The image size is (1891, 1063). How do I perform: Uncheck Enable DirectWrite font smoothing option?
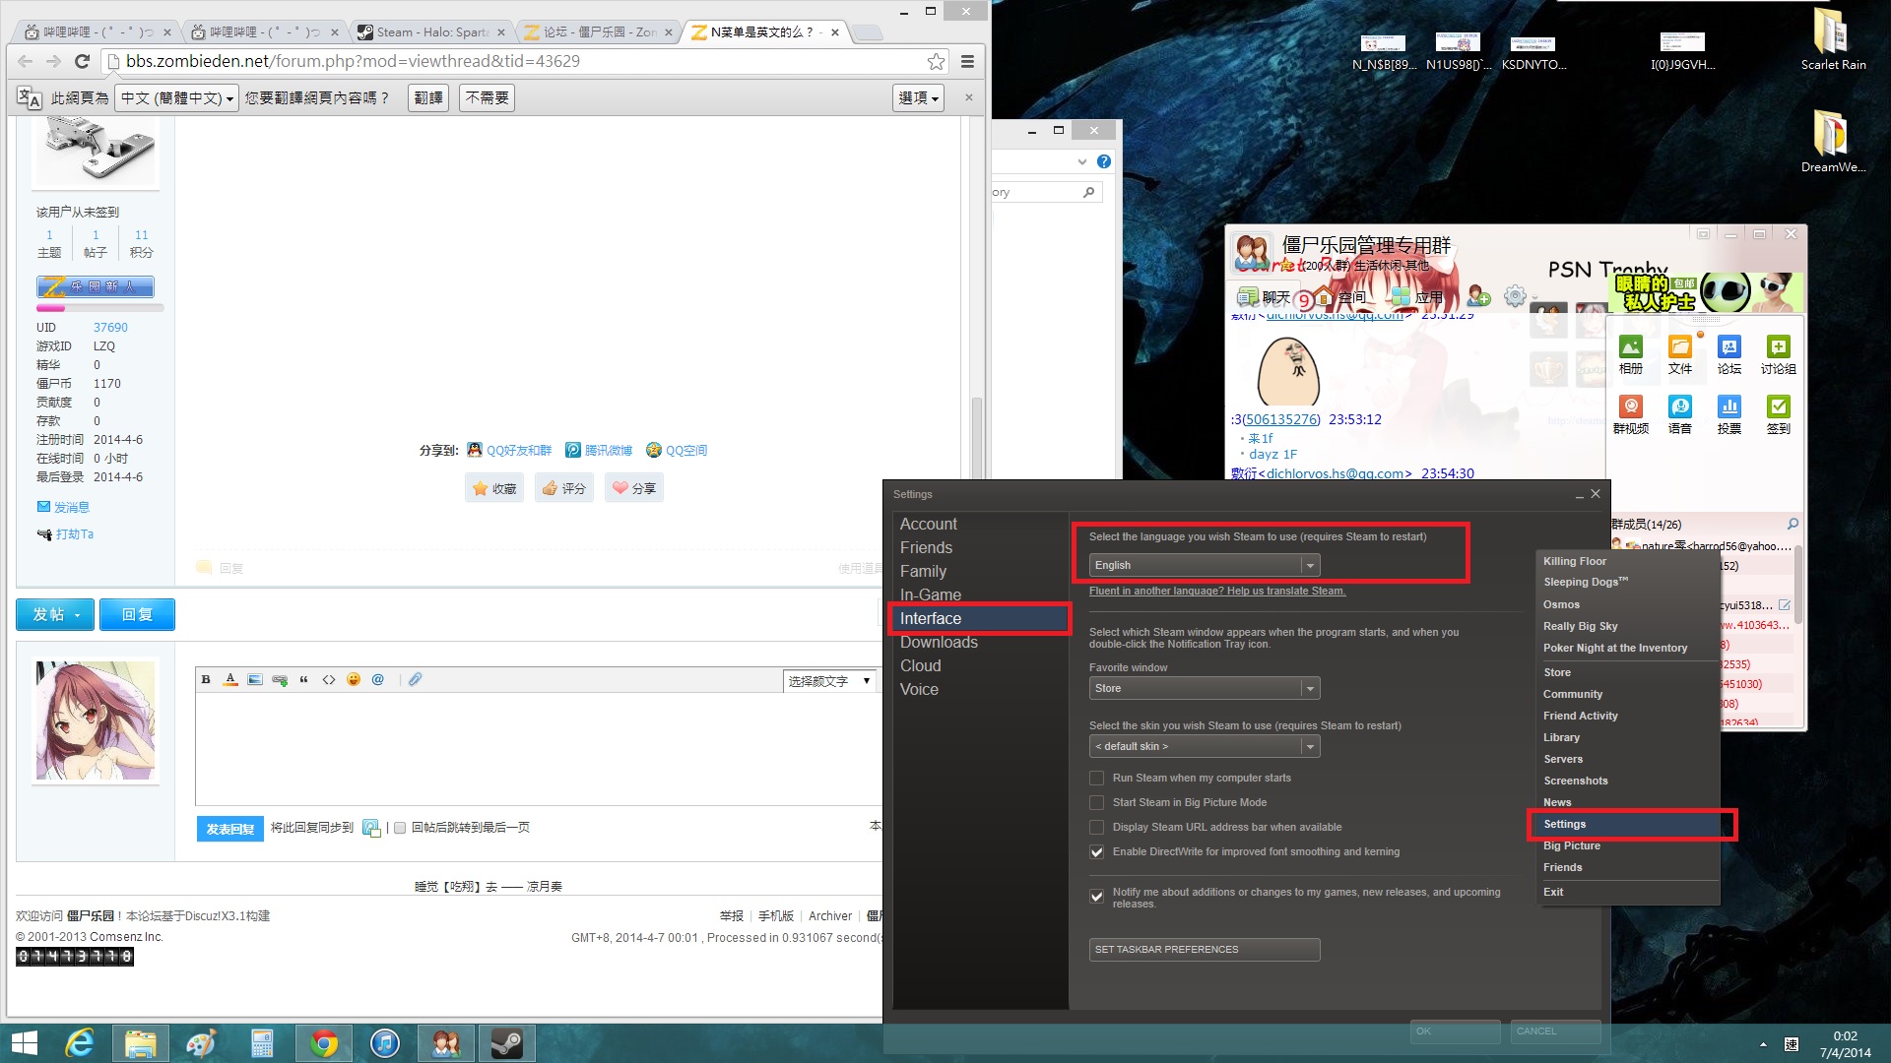pyautogui.click(x=1096, y=851)
